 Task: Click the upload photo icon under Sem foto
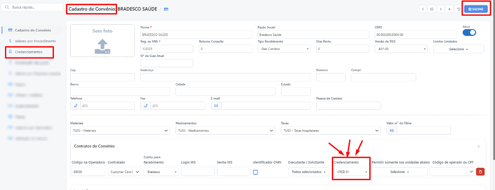click(103, 46)
